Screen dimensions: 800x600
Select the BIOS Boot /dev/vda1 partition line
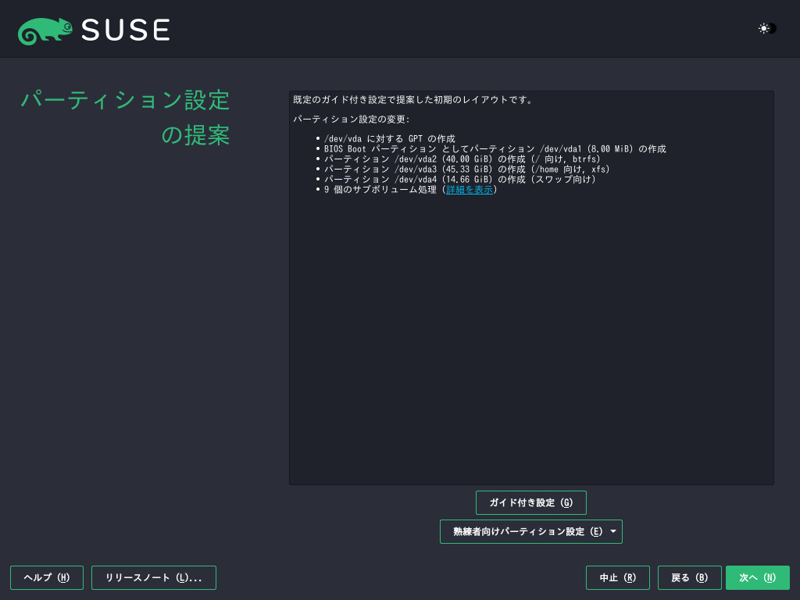tap(495, 148)
